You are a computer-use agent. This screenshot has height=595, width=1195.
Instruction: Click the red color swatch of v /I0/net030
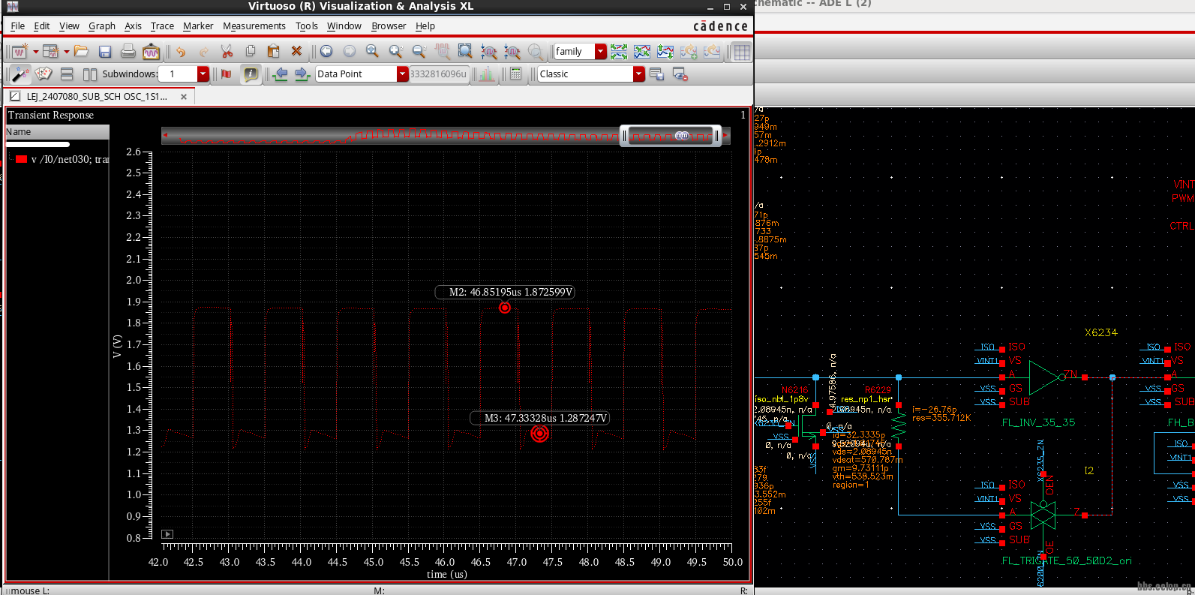click(21, 159)
